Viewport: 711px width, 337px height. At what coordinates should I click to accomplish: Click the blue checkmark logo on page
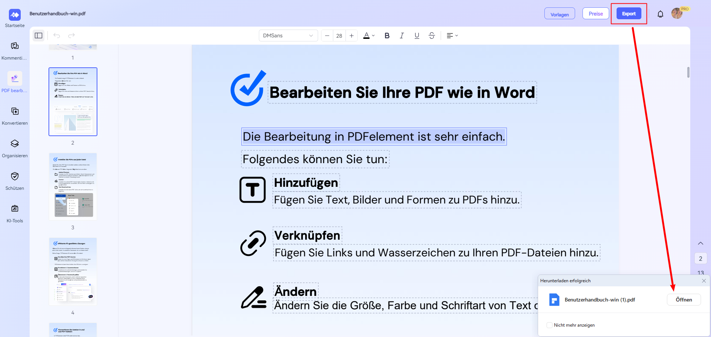point(248,88)
